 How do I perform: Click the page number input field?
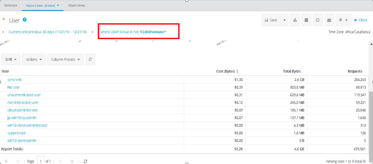pos(41,161)
